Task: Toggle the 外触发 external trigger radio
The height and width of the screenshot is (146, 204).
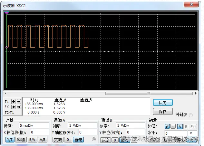Action: pyautogui.click(x=191, y=115)
